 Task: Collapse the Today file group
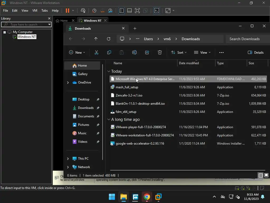(x=109, y=71)
